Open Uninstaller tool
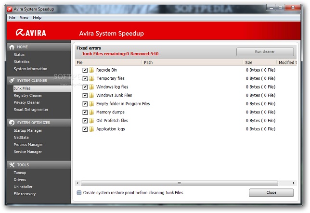The image size is (310, 213). pyautogui.click(x=23, y=187)
